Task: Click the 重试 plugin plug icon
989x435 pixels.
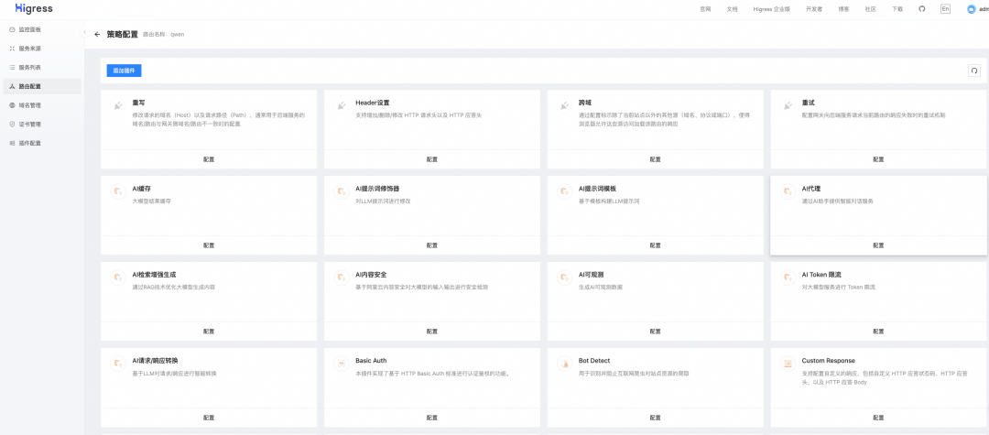Action: [788, 106]
